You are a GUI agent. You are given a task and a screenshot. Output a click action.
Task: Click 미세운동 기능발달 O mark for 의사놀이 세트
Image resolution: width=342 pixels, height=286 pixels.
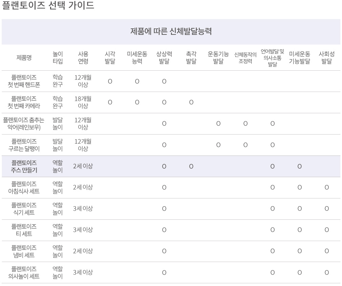[299, 272]
